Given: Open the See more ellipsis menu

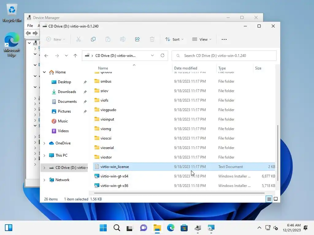Looking at the screenshot, I should pos(224,39).
